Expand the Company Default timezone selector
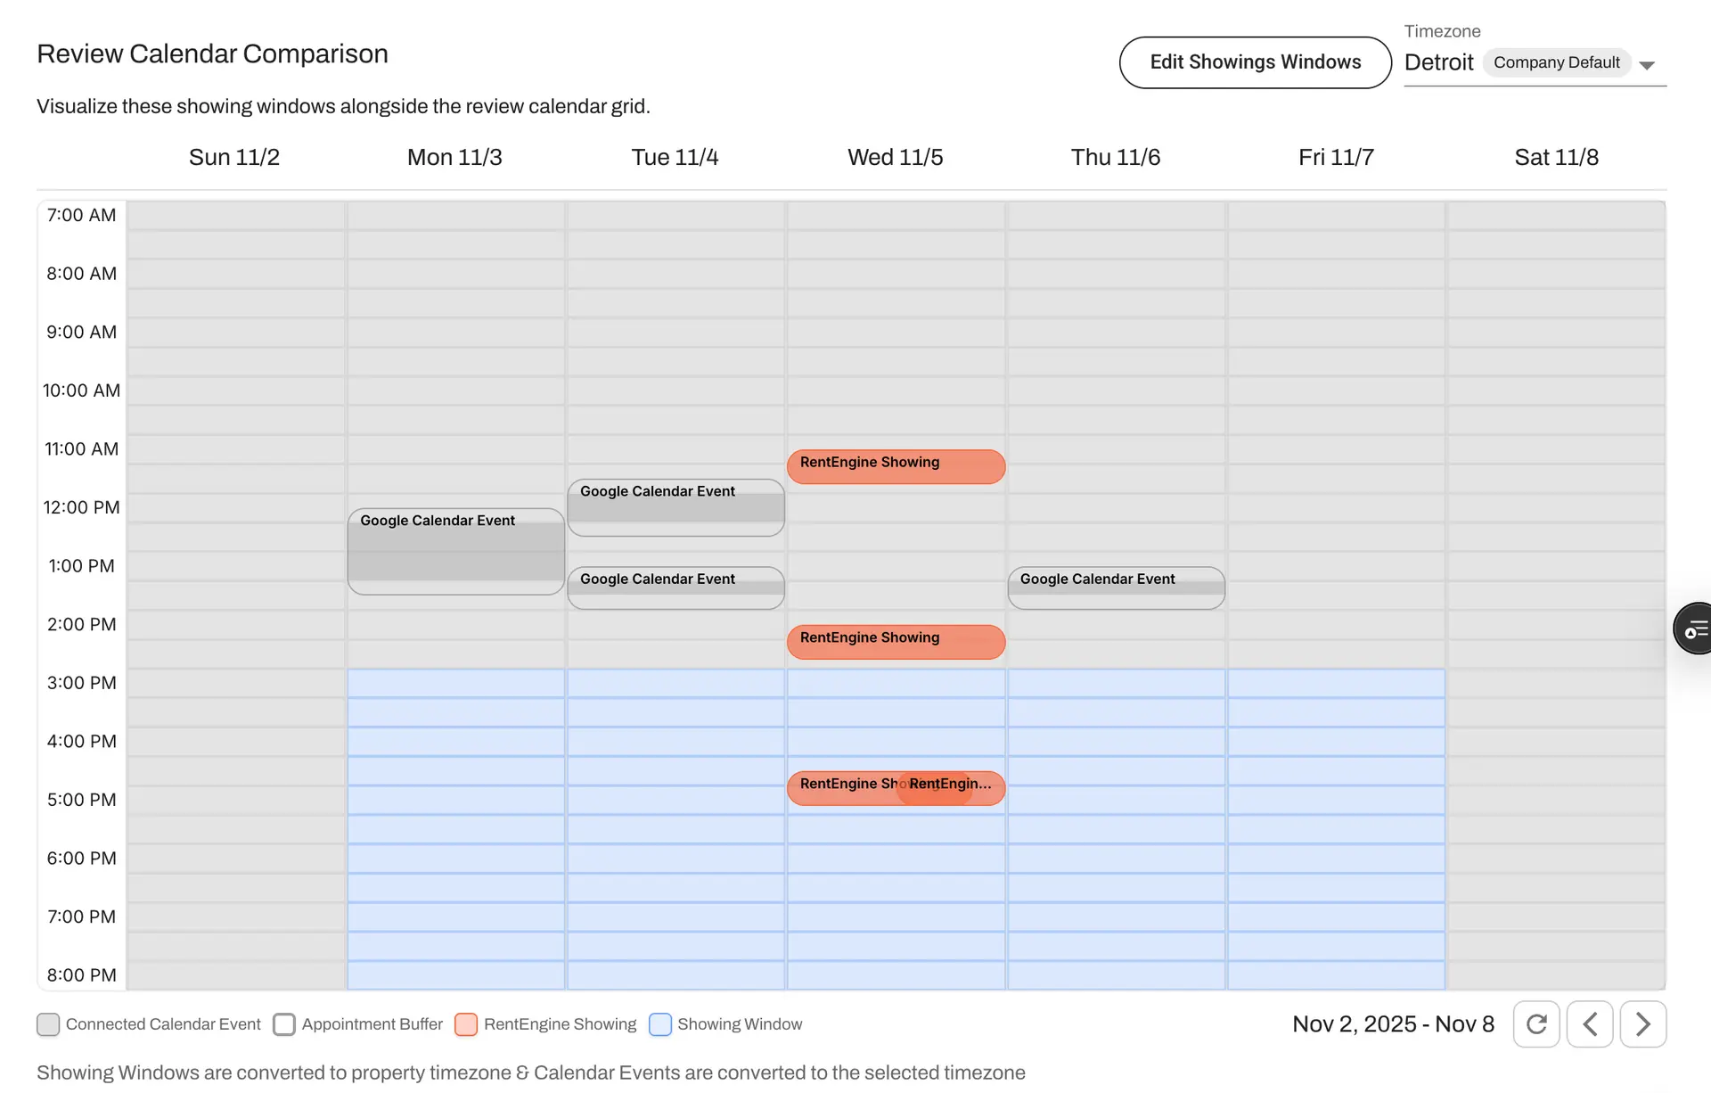Viewport: 1711px width, 1093px height. pyautogui.click(x=1557, y=62)
